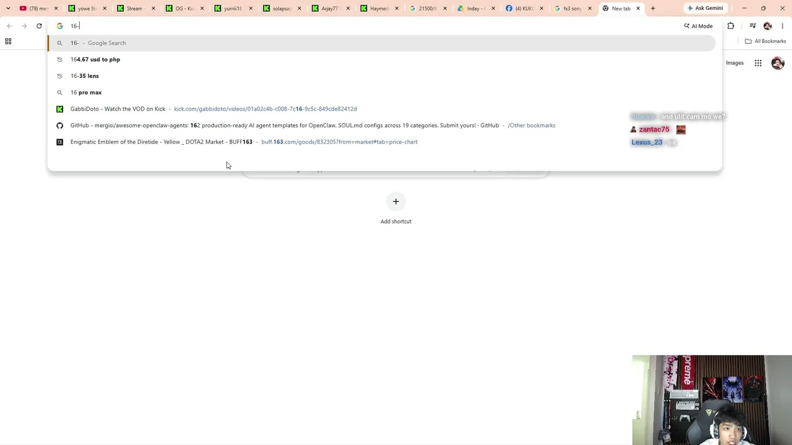
Task: Close the YouTube (79) tab
Action: 56,9
